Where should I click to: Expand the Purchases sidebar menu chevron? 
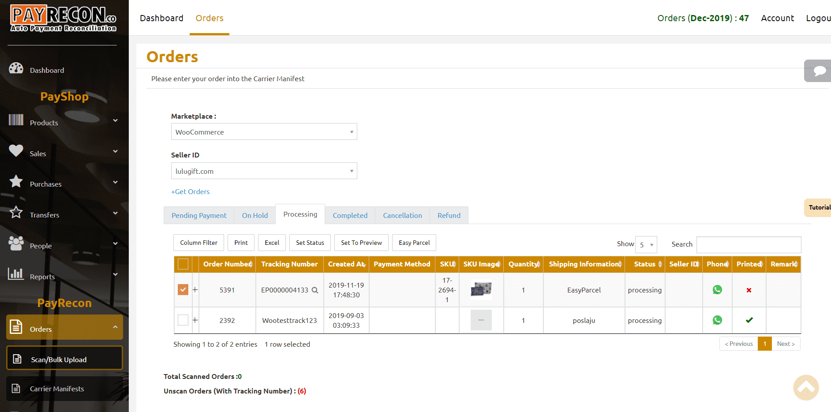tap(115, 182)
